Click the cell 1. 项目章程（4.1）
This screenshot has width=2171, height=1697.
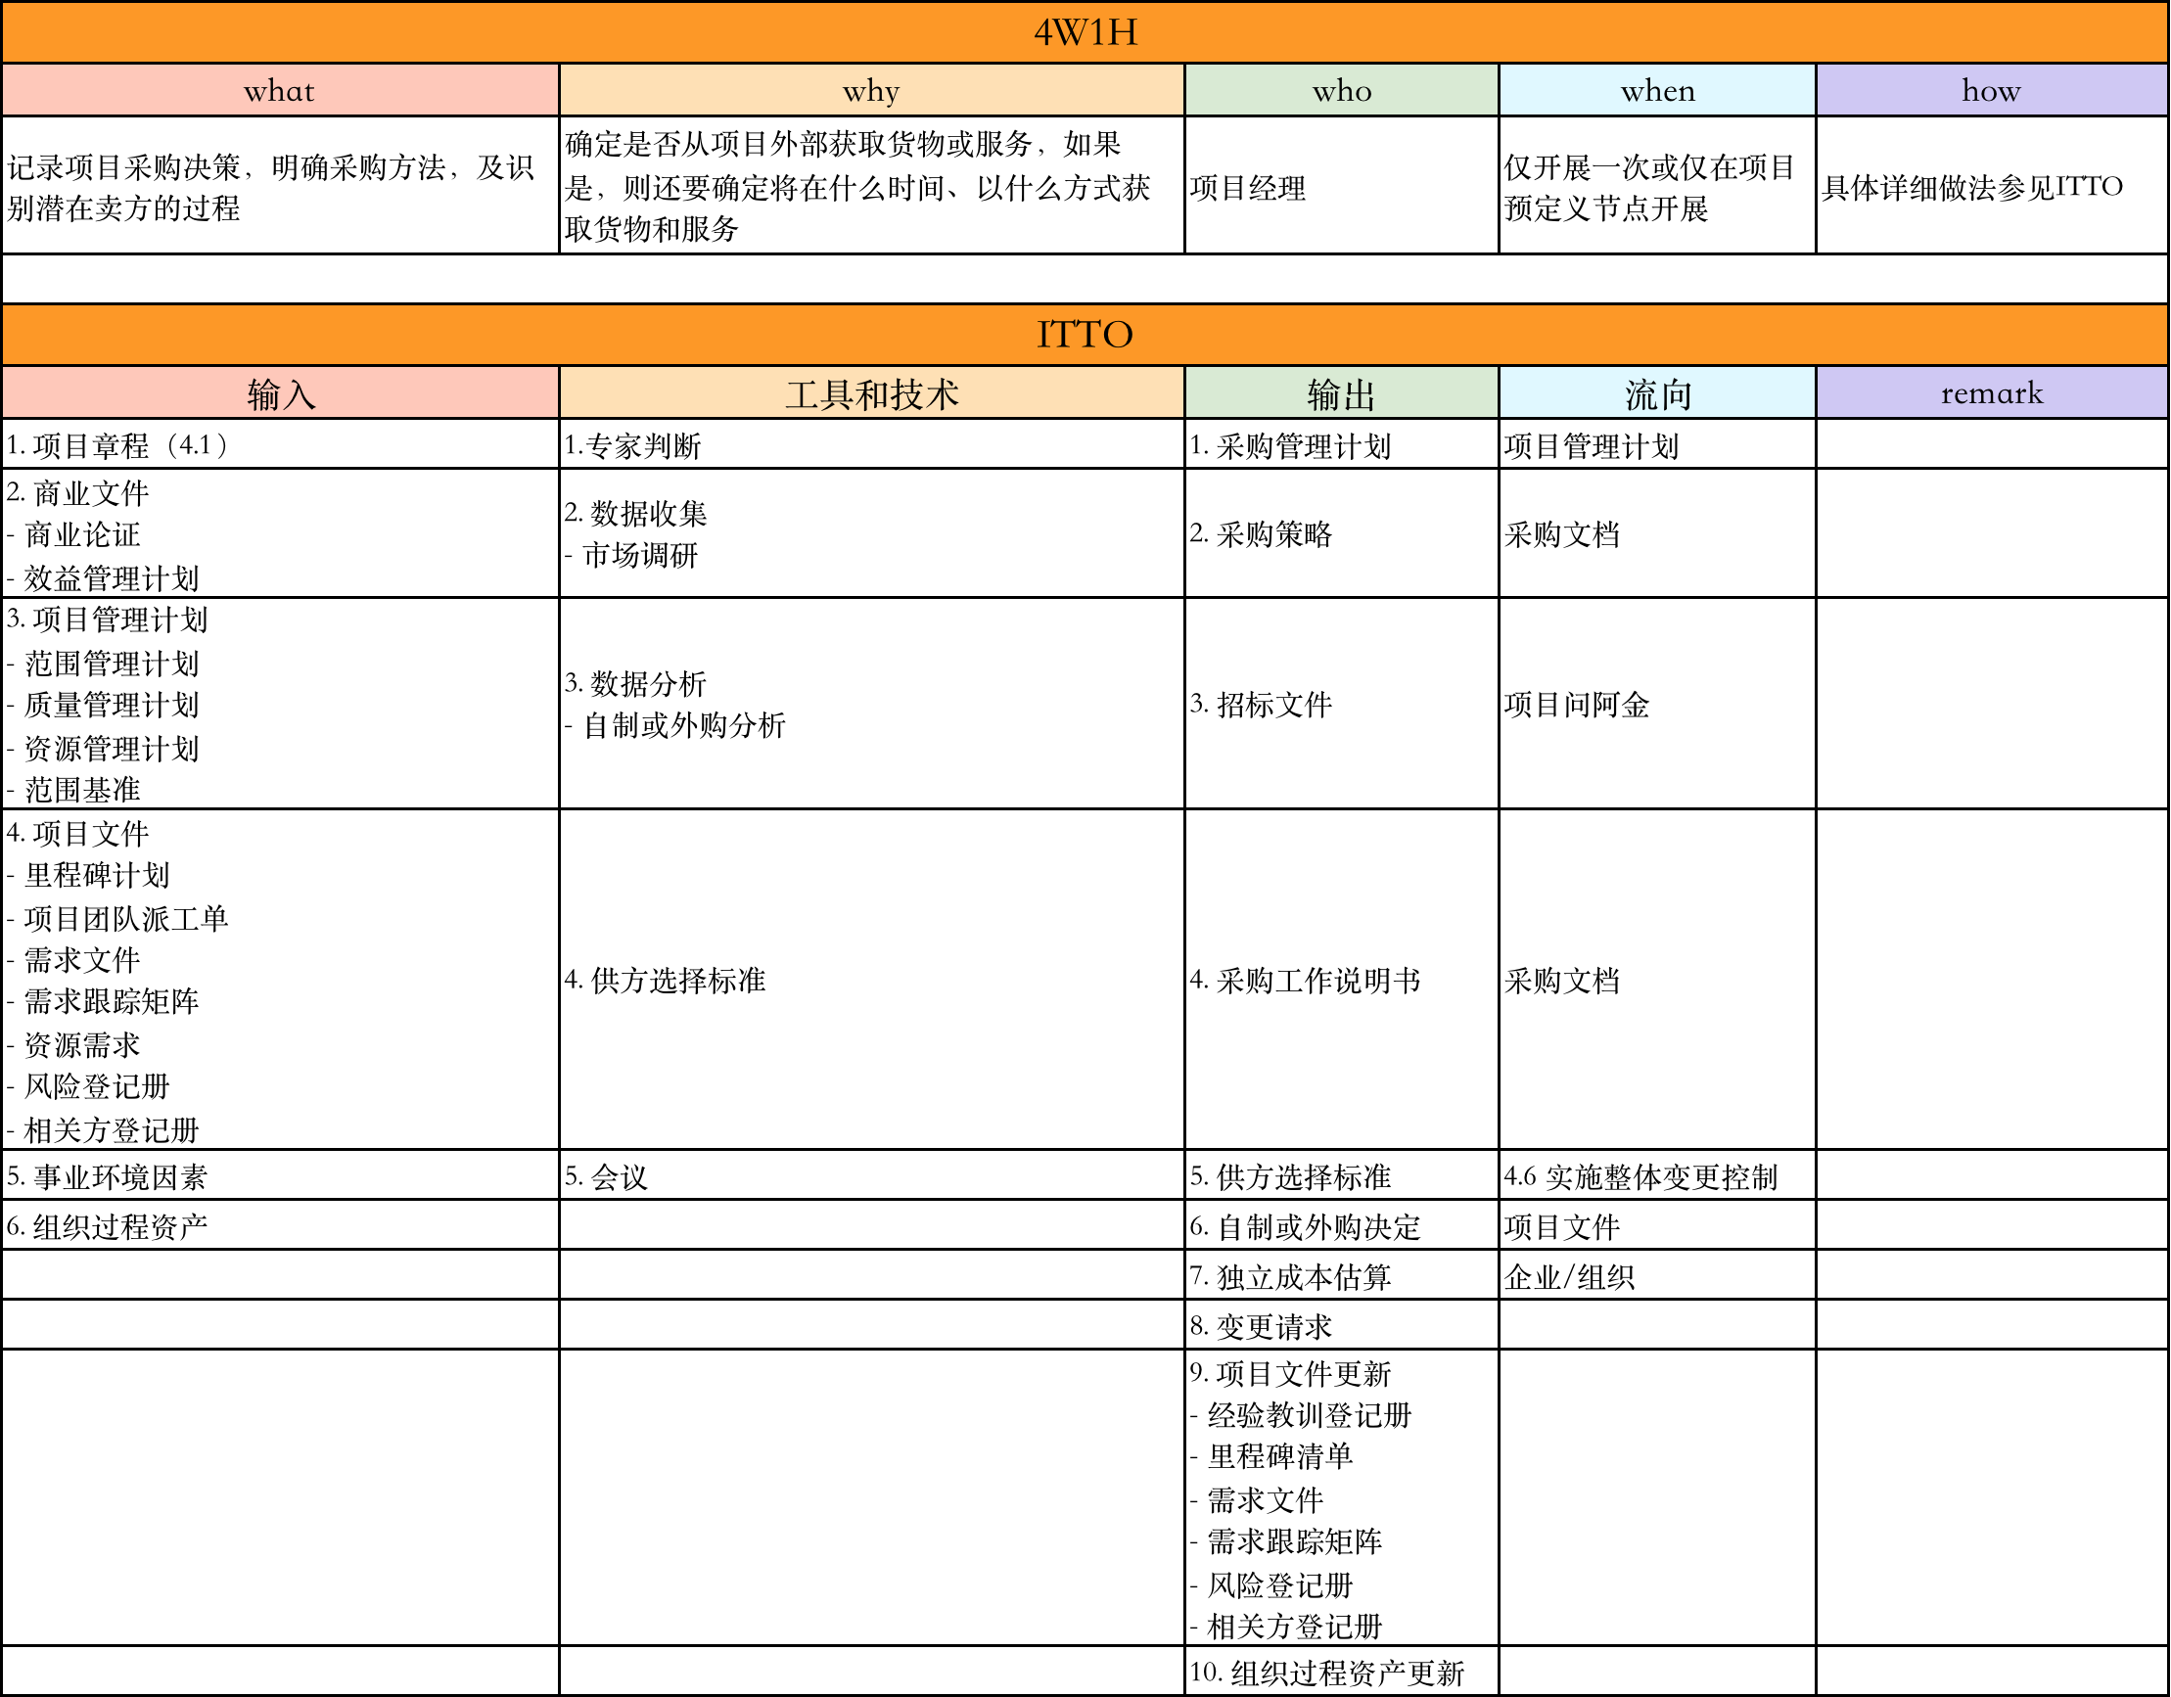pos(280,444)
